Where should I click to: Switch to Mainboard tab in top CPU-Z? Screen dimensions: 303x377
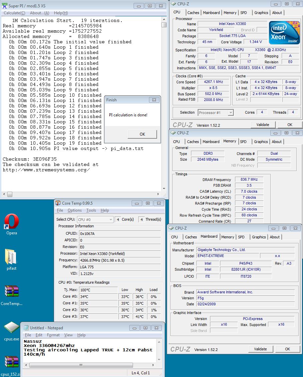tap(211, 13)
